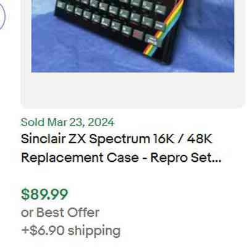The image size is (247, 247).
Task: Click the 'or Best Offer' text
Action: tap(60, 212)
